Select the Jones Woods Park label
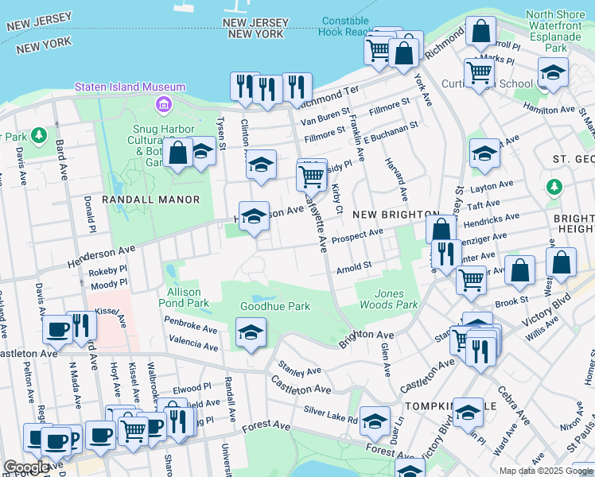Image resolution: width=595 pixels, height=477 pixels. click(389, 299)
